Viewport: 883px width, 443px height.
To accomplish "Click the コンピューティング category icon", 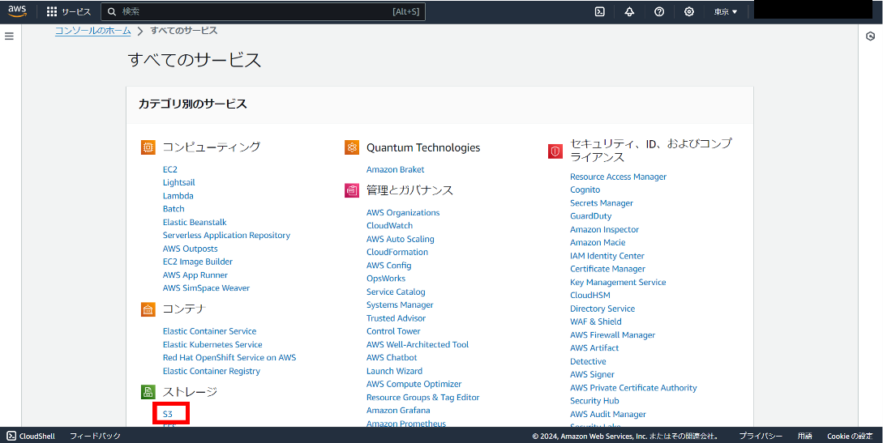I will click(x=148, y=147).
